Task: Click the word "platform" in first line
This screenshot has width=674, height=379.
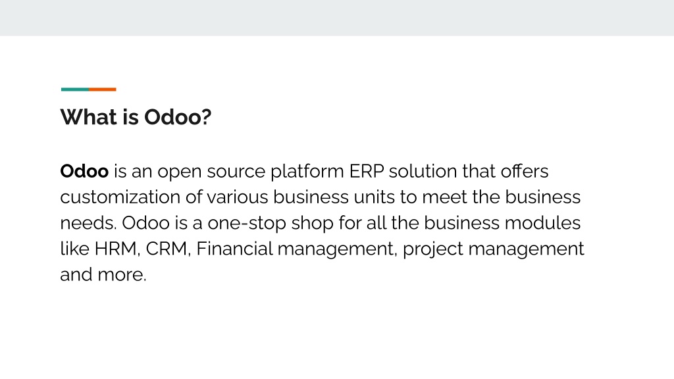Action: tap(307, 172)
